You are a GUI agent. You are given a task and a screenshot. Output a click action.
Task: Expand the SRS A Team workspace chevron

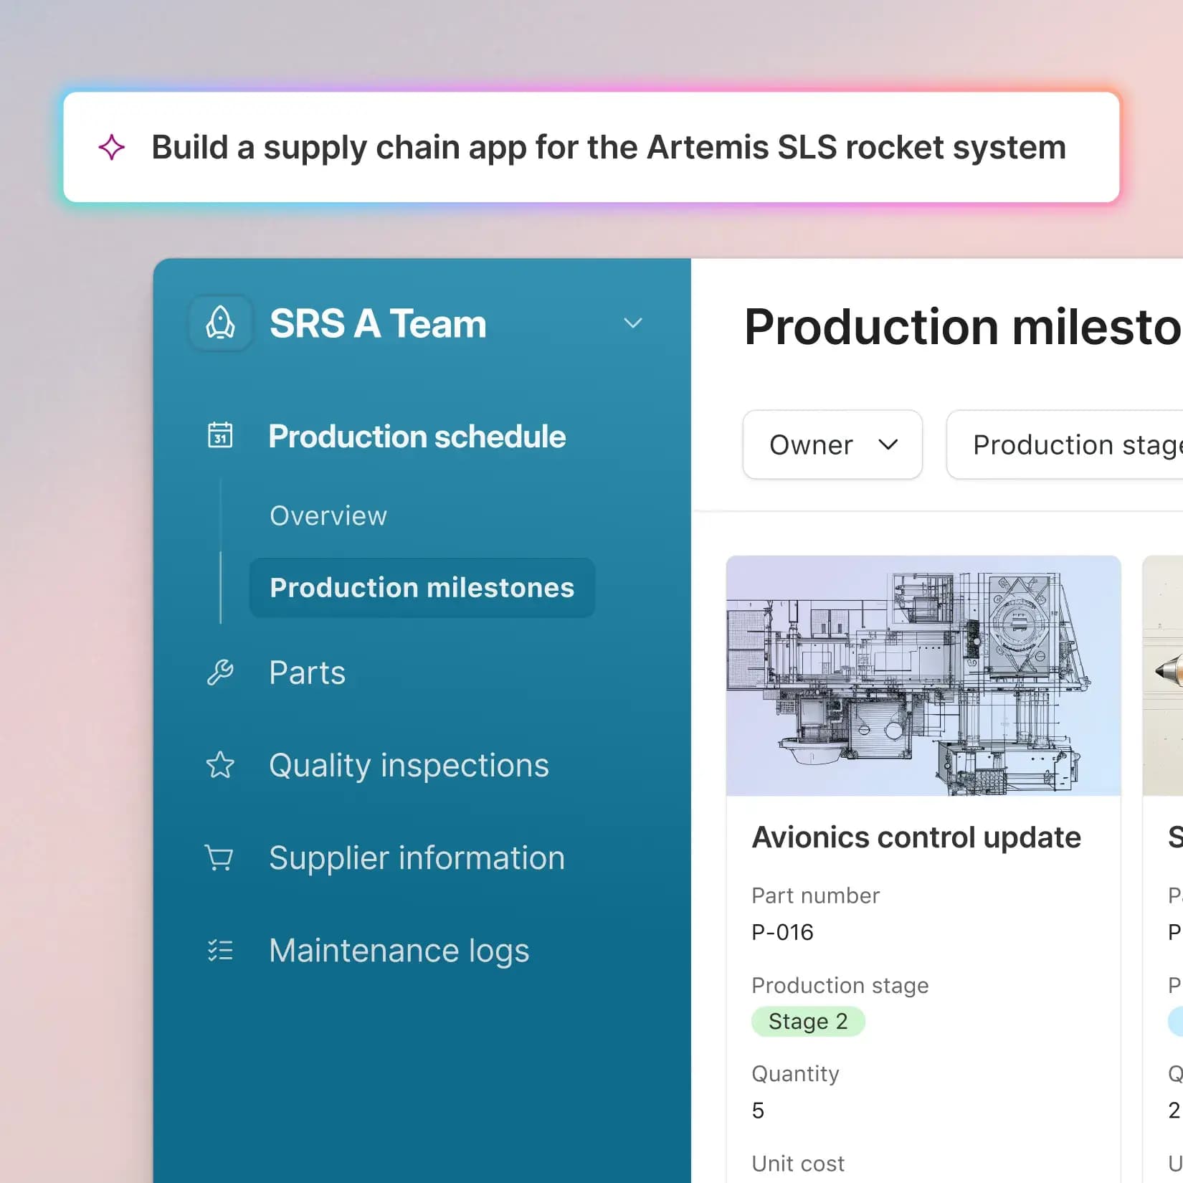pyautogui.click(x=632, y=323)
